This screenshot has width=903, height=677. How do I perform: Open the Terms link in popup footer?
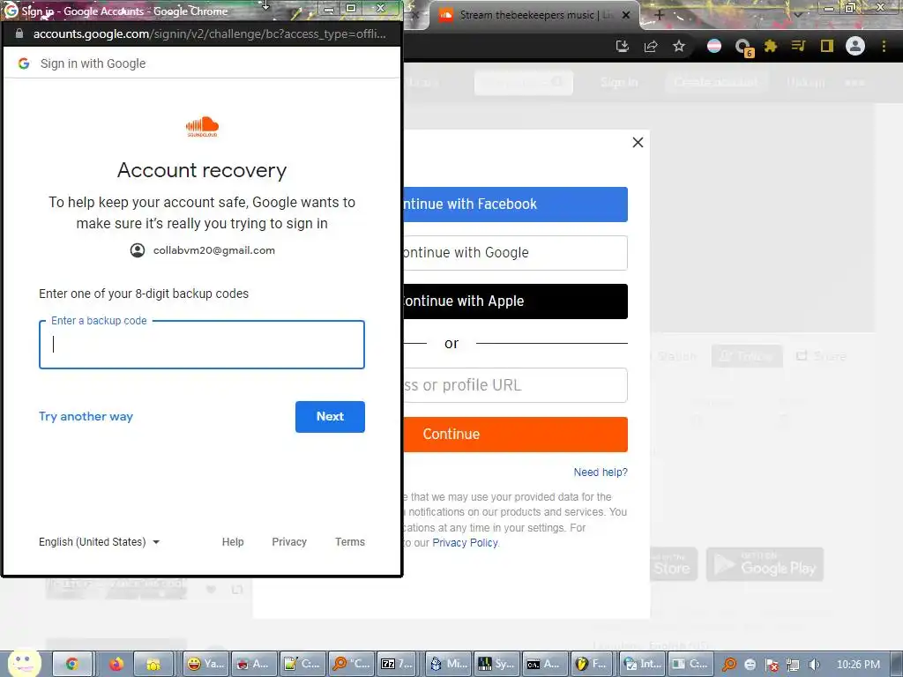pyautogui.click(x=350, y=542)
